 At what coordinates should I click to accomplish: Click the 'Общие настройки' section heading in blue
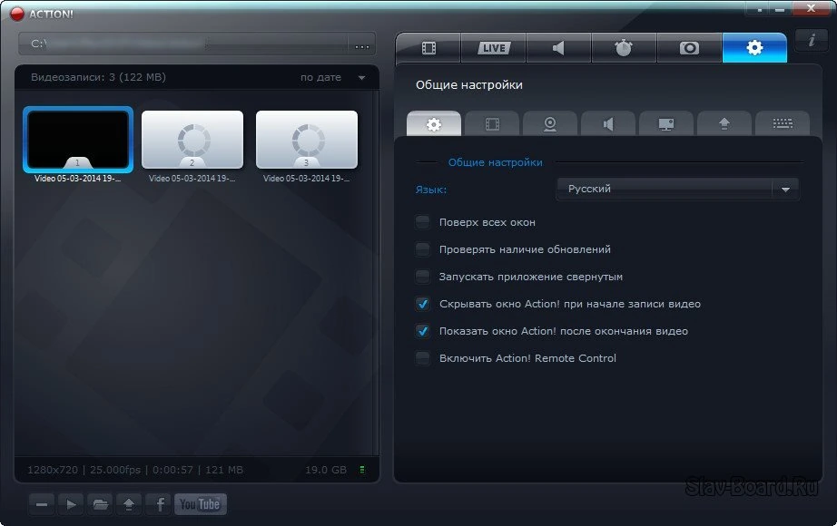[x=495, y=162]
